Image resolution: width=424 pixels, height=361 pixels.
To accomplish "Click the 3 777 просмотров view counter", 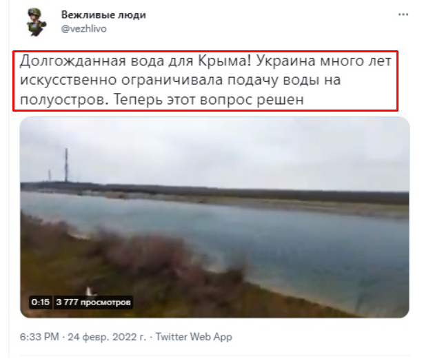I will (93, 302).
